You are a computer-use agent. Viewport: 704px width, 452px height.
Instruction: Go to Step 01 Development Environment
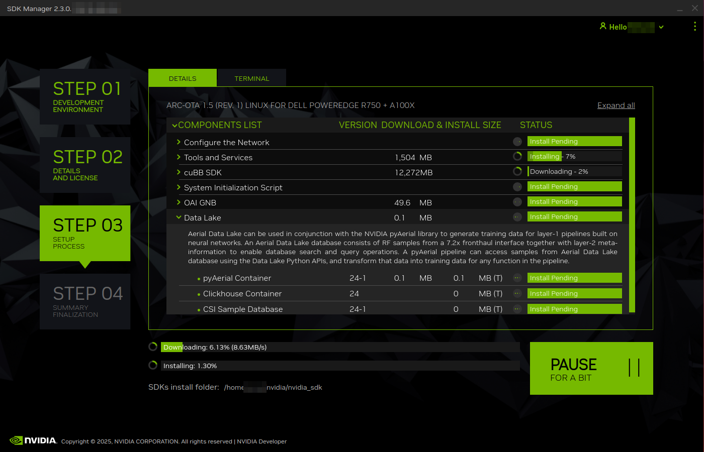85,96
